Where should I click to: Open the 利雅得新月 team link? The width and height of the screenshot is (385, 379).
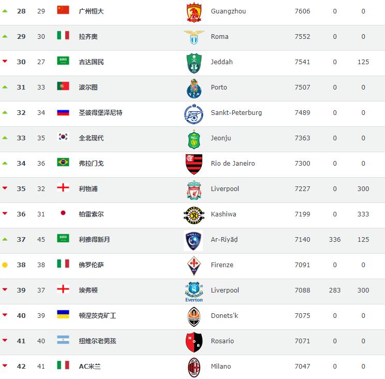pyautogui.click(x=94, y=239)
